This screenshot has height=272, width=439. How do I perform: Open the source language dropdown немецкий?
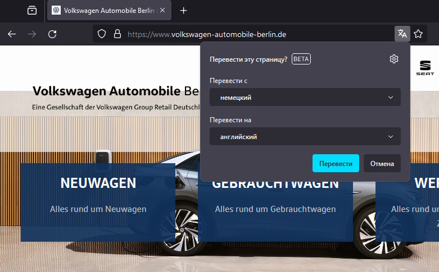pyautogui.click(x=305, y=97)
